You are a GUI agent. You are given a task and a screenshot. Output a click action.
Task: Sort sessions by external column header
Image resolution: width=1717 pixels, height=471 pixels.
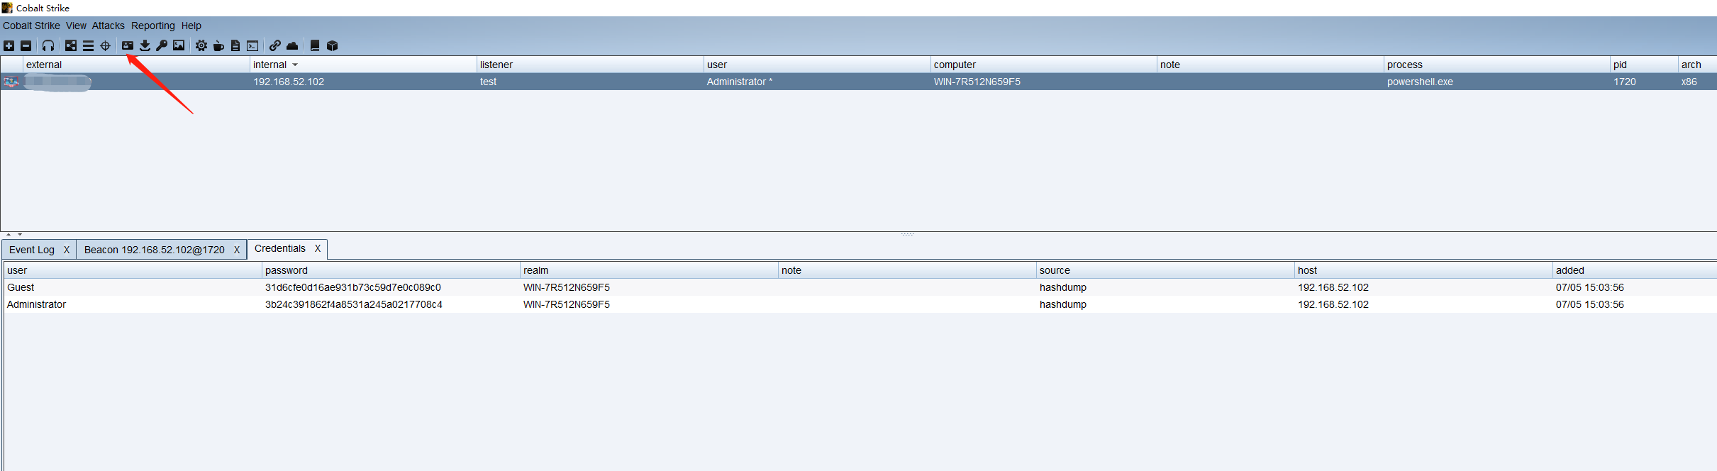137,65
